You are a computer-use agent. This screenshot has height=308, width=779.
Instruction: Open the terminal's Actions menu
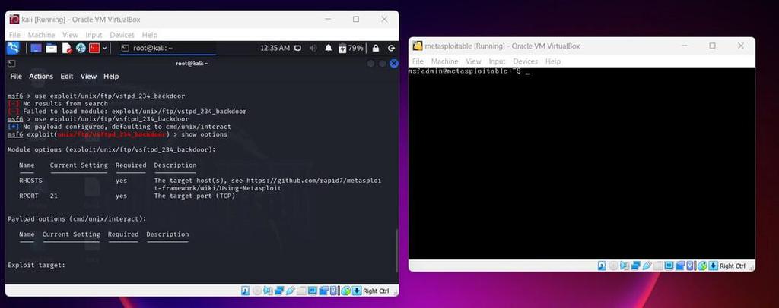tap(41, 77)
